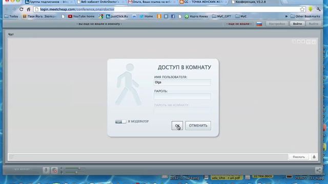Click the greyed-out Выйти button

point(313,24)
